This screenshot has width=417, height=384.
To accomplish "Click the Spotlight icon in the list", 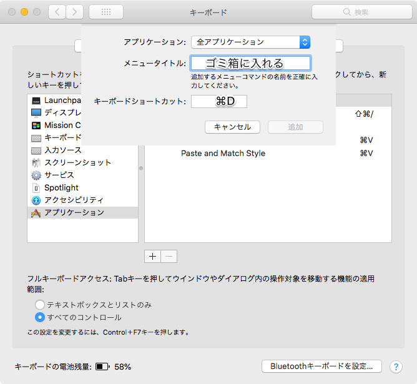I will [x=36, y=188].
